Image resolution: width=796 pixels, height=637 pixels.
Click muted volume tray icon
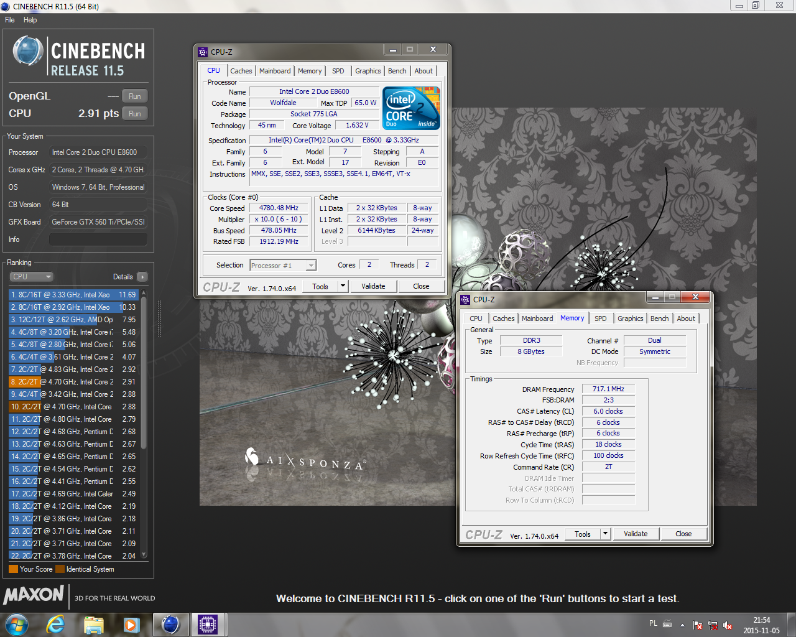coord(728,625)
